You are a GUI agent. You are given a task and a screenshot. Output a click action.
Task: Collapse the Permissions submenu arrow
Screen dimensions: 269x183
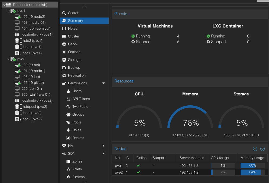(x=104, y=83)
